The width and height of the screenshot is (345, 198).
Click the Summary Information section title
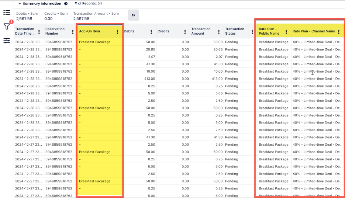pyautogui.click(x=42, y=4)
